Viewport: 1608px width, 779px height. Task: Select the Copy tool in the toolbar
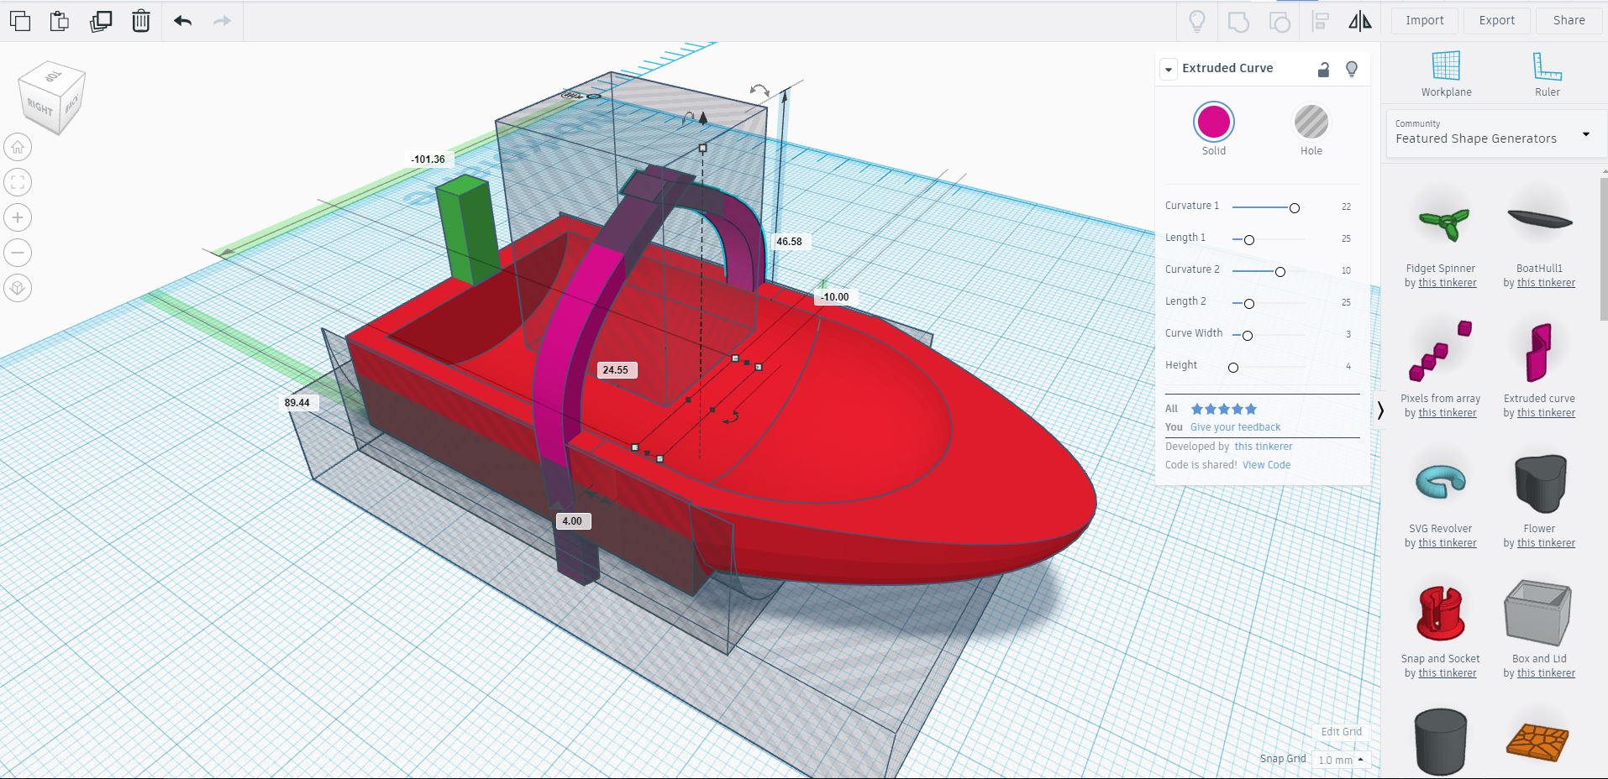[x=20, y=20]
